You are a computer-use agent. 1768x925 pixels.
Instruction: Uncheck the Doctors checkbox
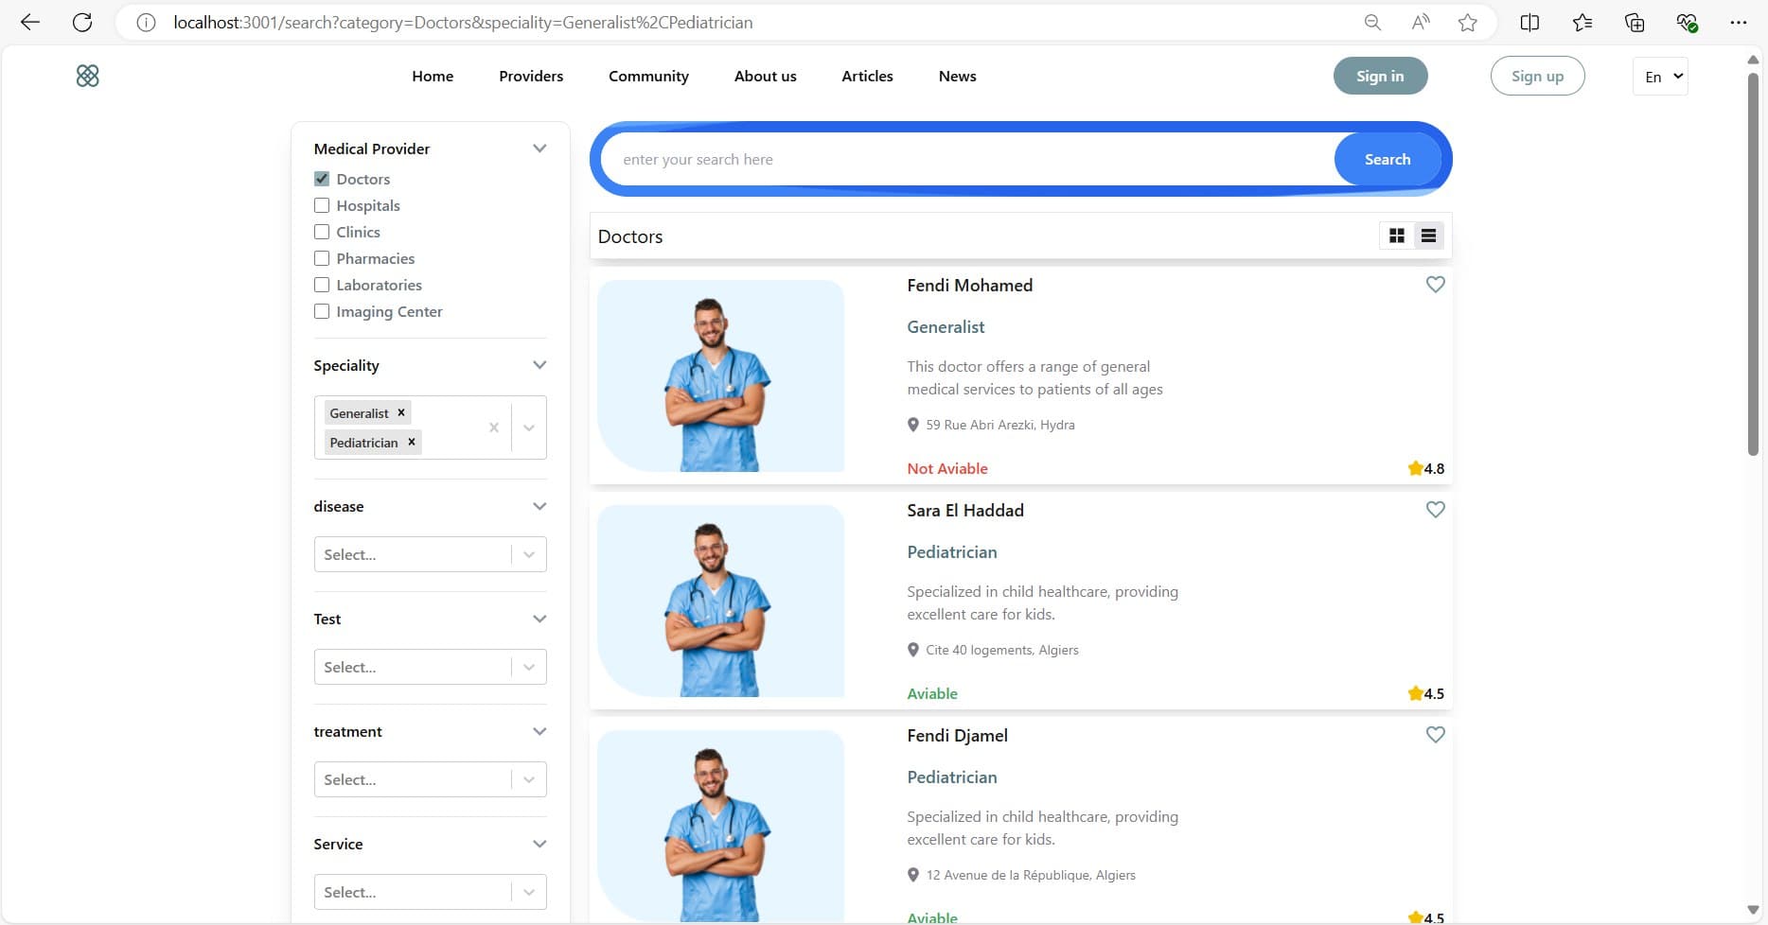(322, 179)
